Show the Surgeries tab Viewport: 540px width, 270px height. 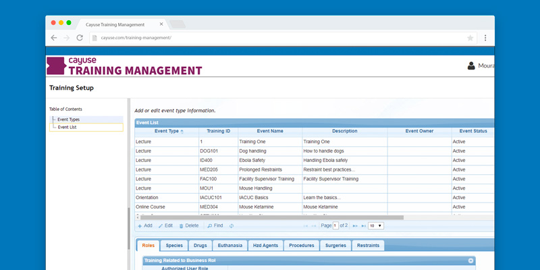pos(335,246)
